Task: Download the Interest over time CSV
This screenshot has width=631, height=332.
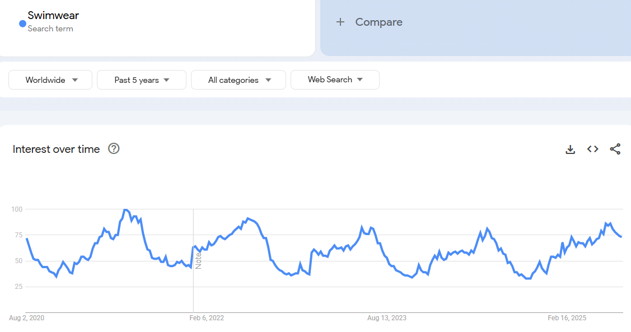Action: click(570, 149)
